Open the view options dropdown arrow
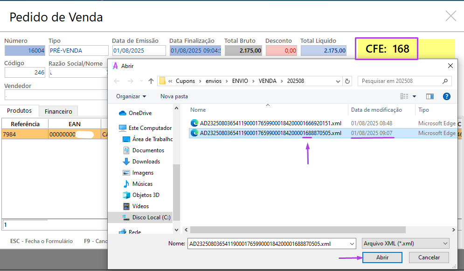Image resolution: width=464 pixels, height=271 pixels. click(414, 96)
